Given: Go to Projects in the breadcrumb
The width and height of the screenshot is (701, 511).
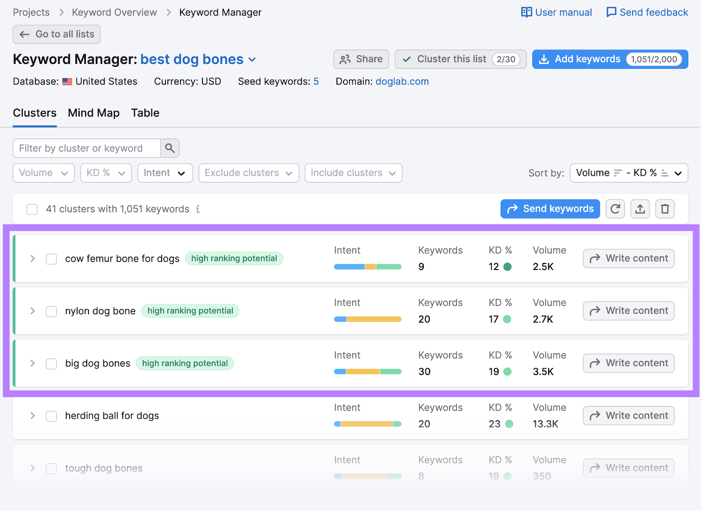Looking at the screenshot, I should tap(31, 12).
